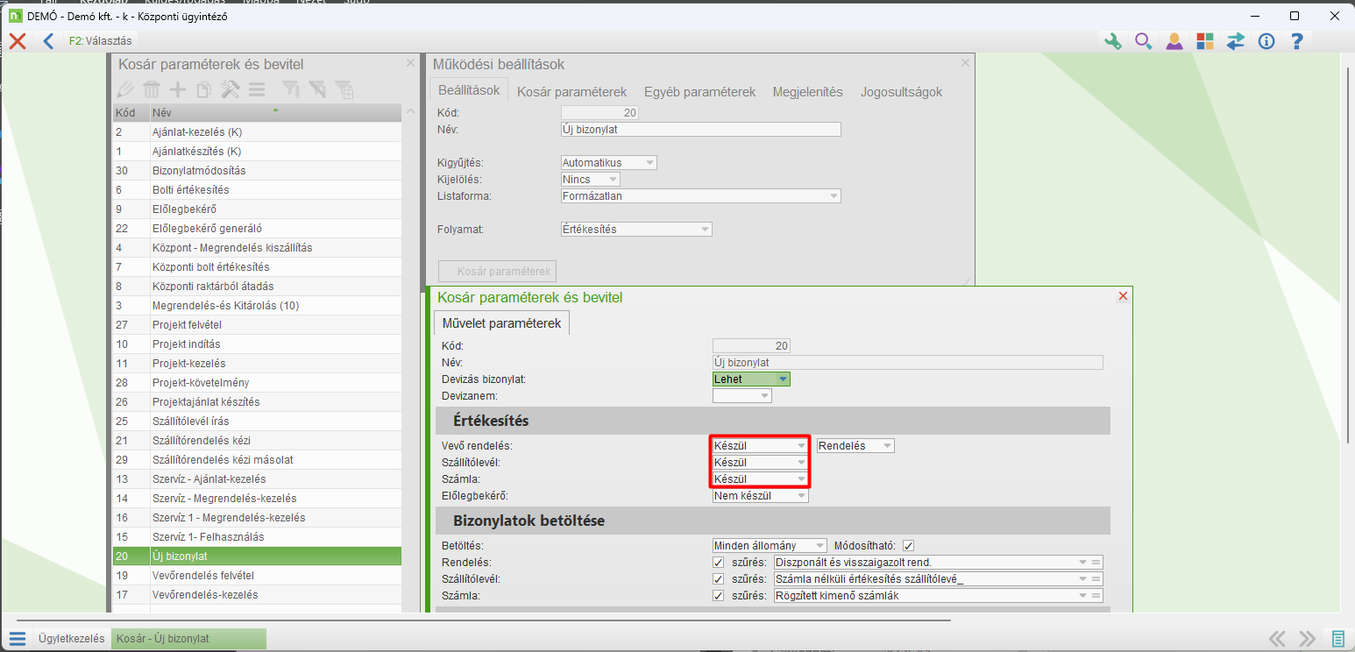Click the double left chevron in the bottom bar
The width and height of the screenshot is (1355, 652).
tap(1277, 638)
